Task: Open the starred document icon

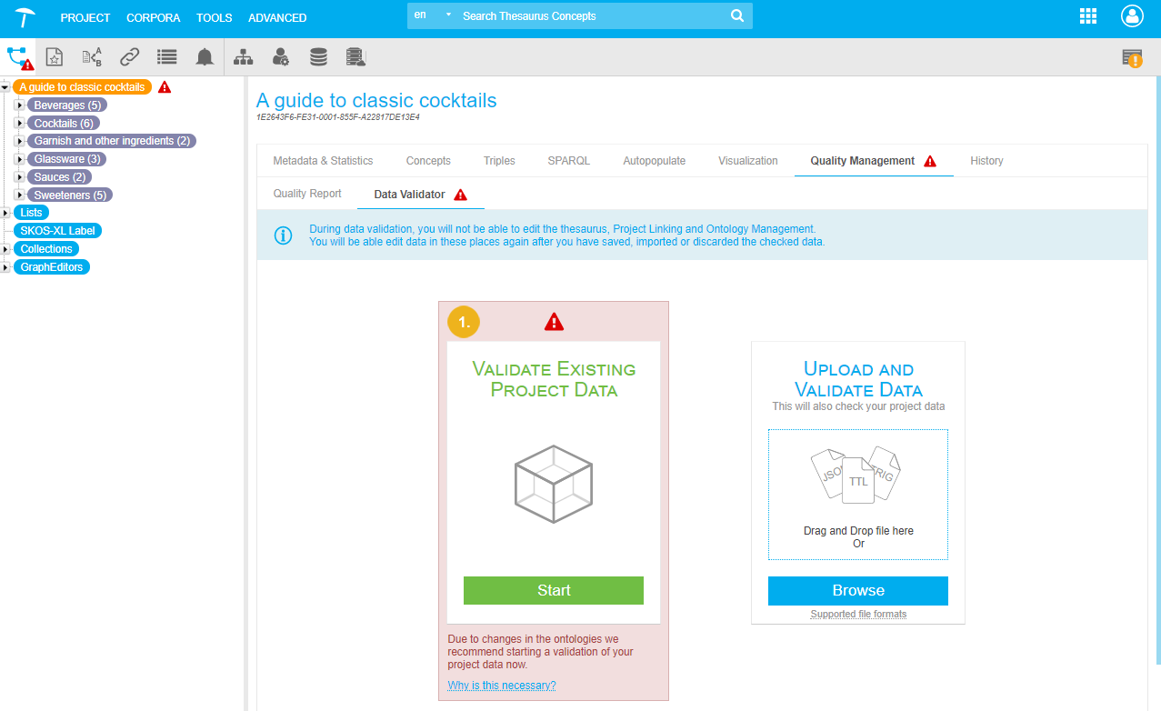Action: tap(55, 57)
